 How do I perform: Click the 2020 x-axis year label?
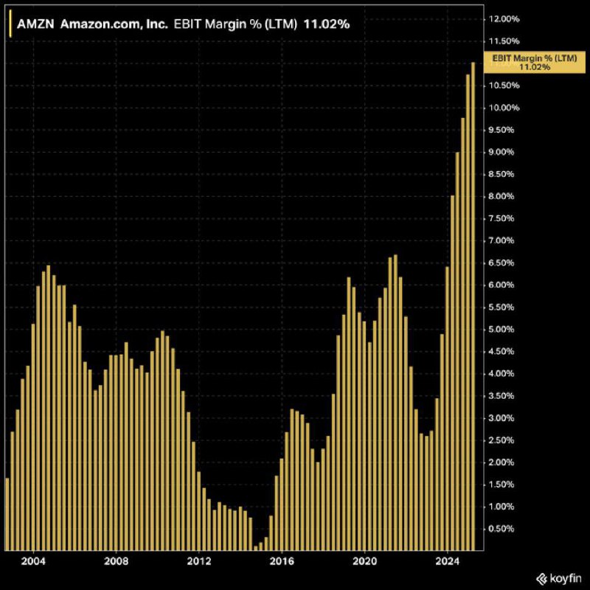click(x=364, y=561)
